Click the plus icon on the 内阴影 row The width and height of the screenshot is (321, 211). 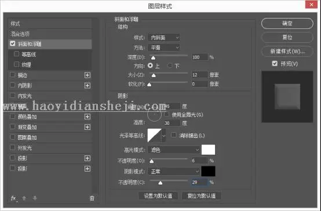(x=87, y=85)
